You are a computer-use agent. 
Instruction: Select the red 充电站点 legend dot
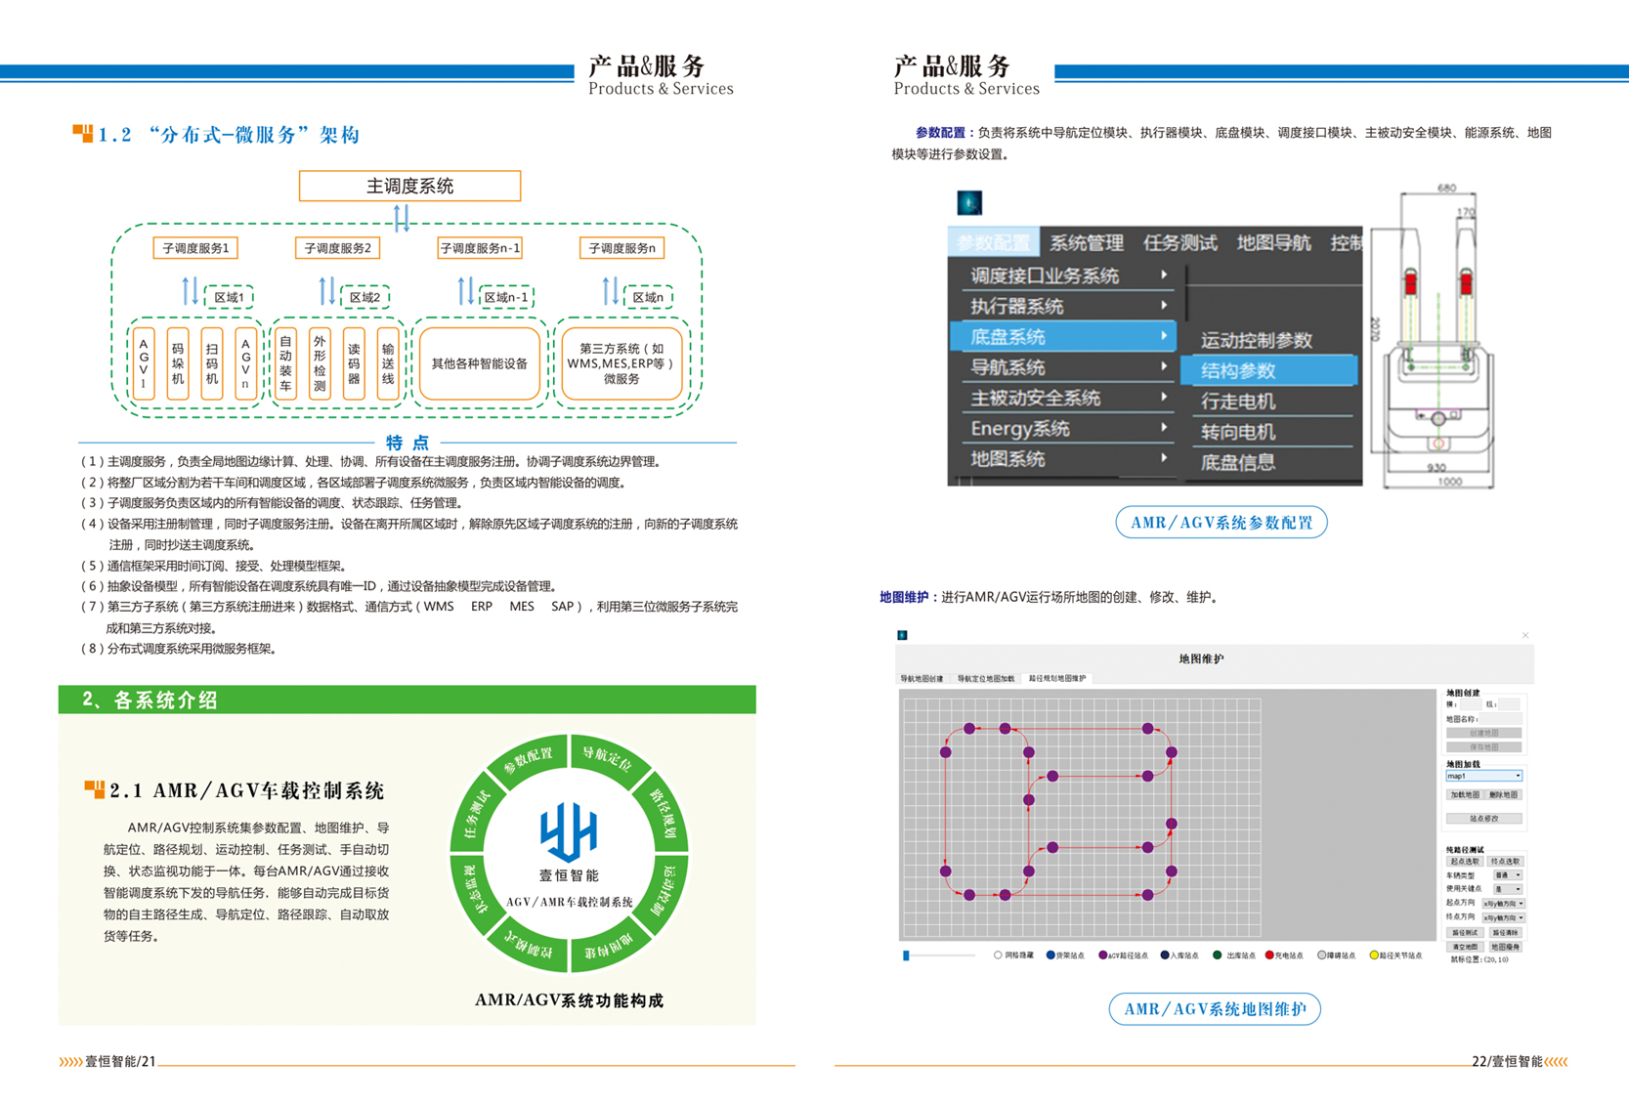point(1269,955)
